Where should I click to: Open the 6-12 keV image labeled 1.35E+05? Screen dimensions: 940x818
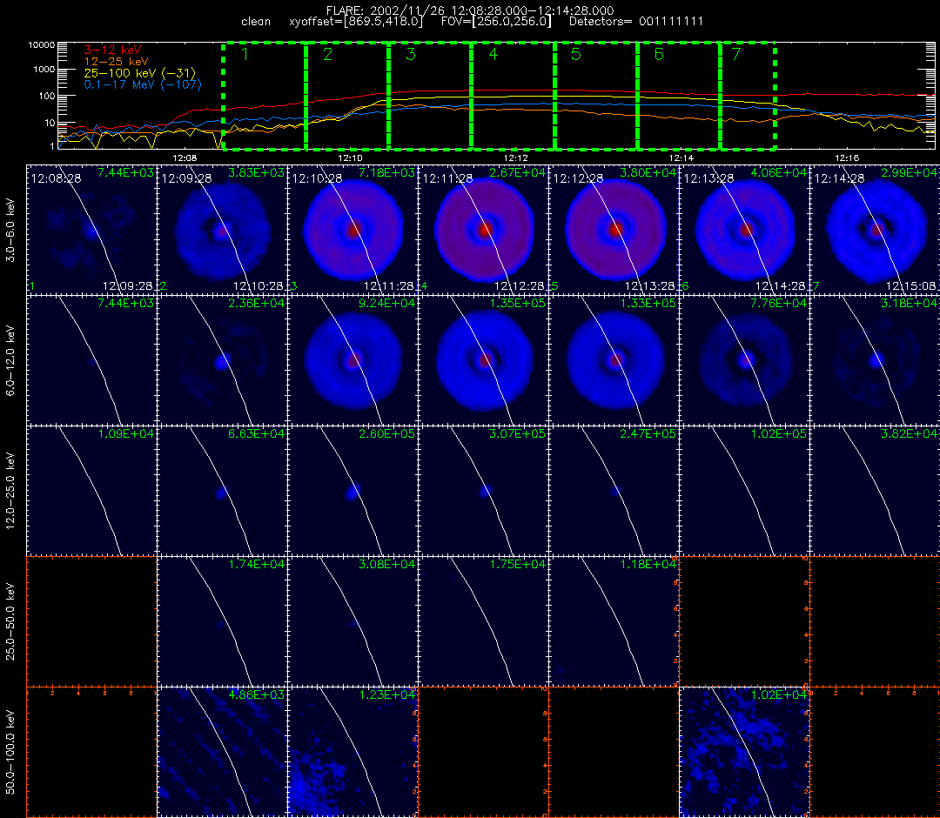[x=483, y=361]
